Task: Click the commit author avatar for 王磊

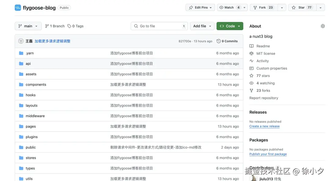Action: coord(21,41)
